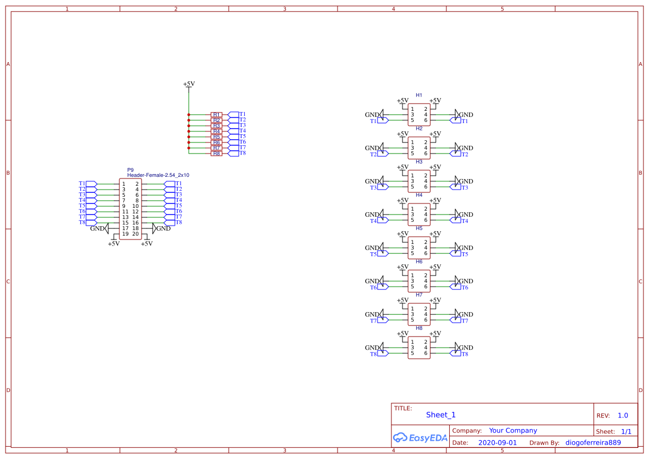649x459 pixels.
Task: Click the "Drawn By:" field label
Action: pos(544,443)
